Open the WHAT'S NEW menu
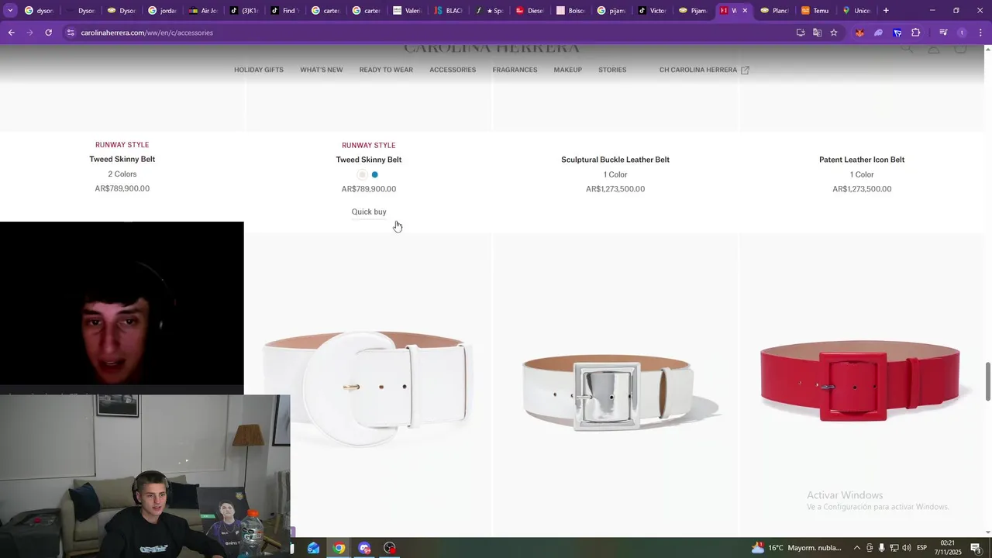 322,70
